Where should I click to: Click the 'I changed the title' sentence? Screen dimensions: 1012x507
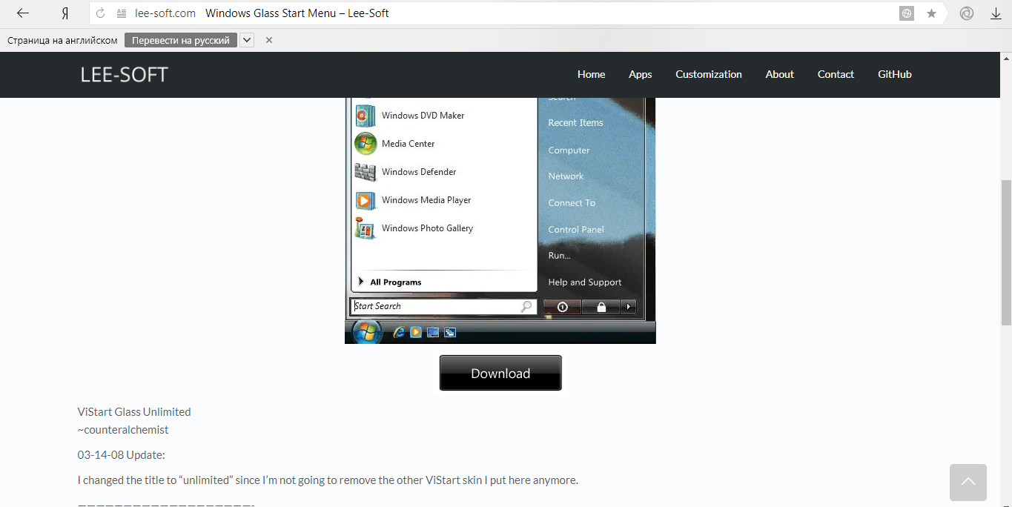328,480
